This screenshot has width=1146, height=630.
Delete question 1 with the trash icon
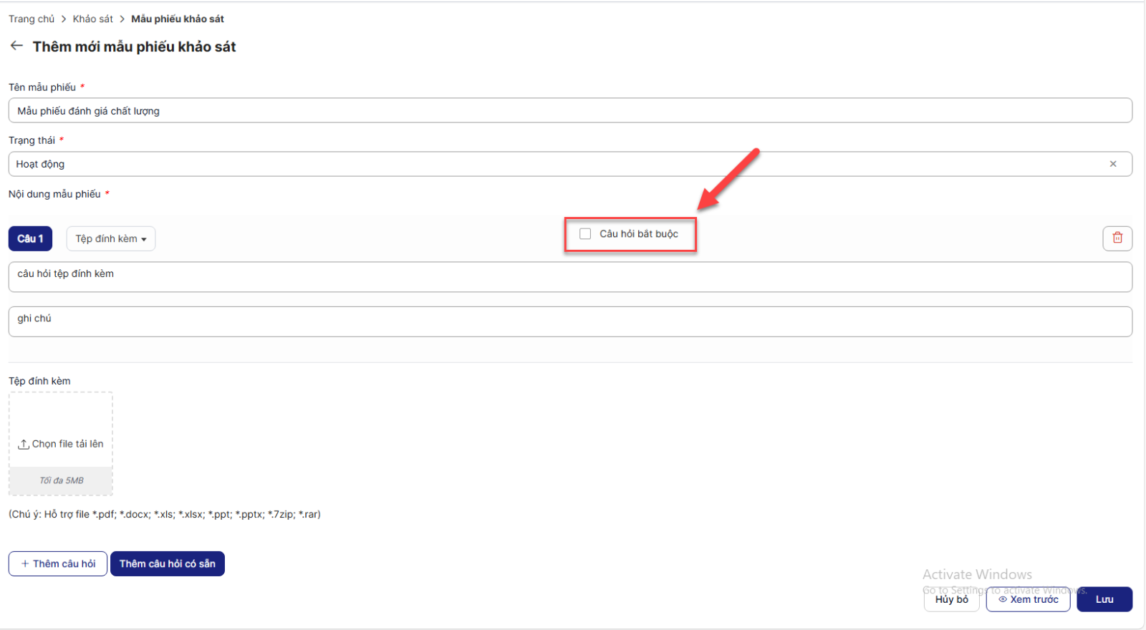1117,238
